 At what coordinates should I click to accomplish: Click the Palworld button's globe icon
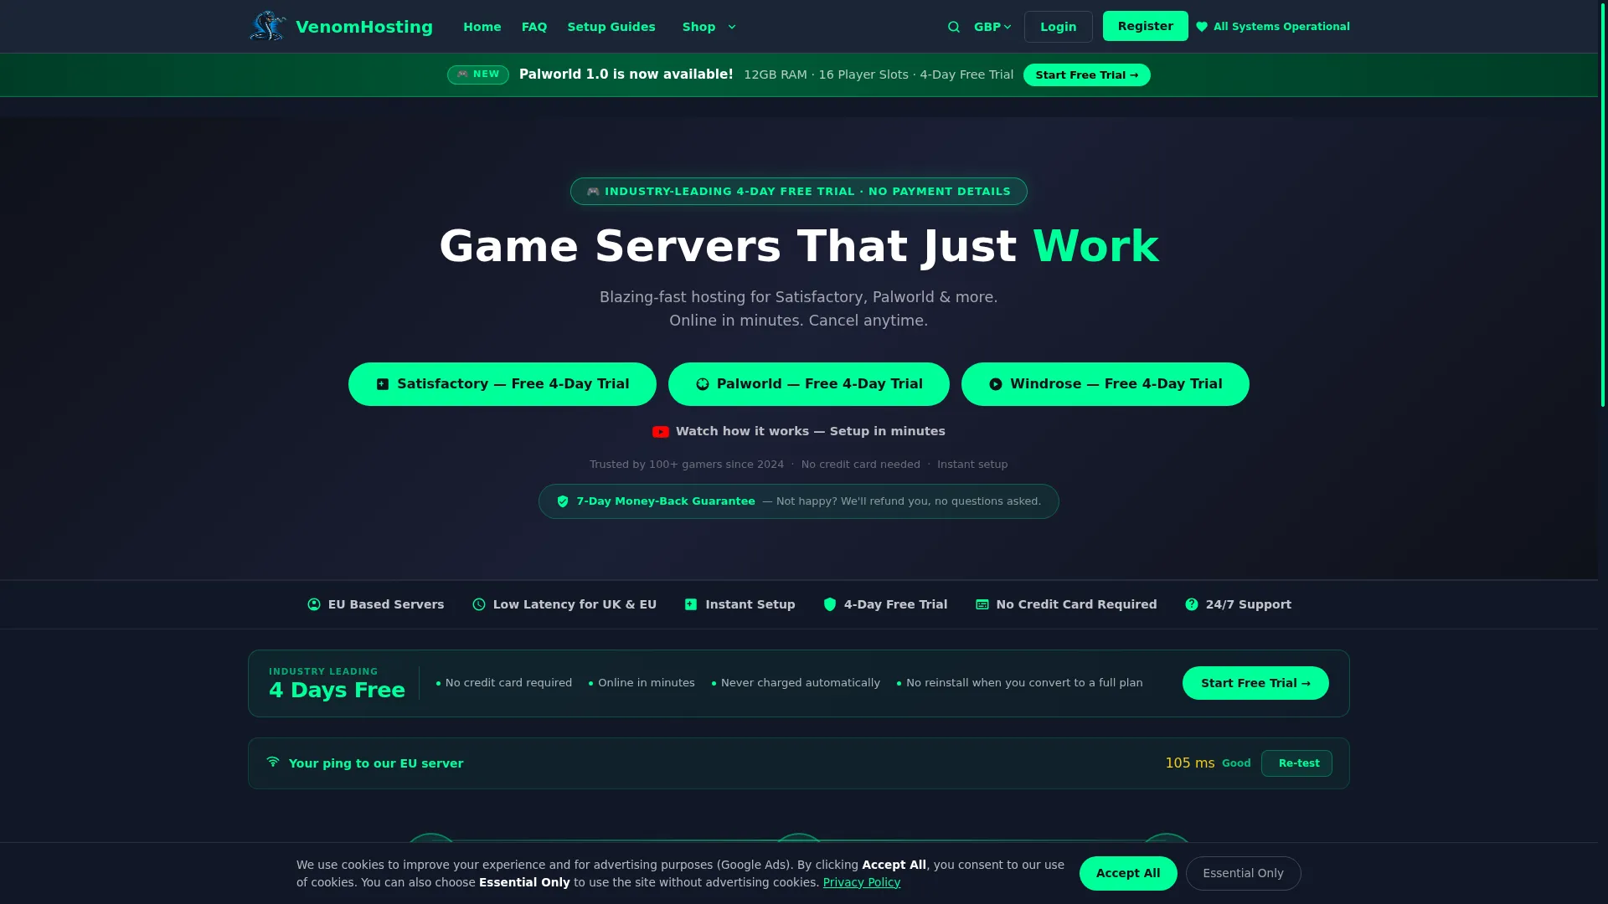tap(703, 384)
